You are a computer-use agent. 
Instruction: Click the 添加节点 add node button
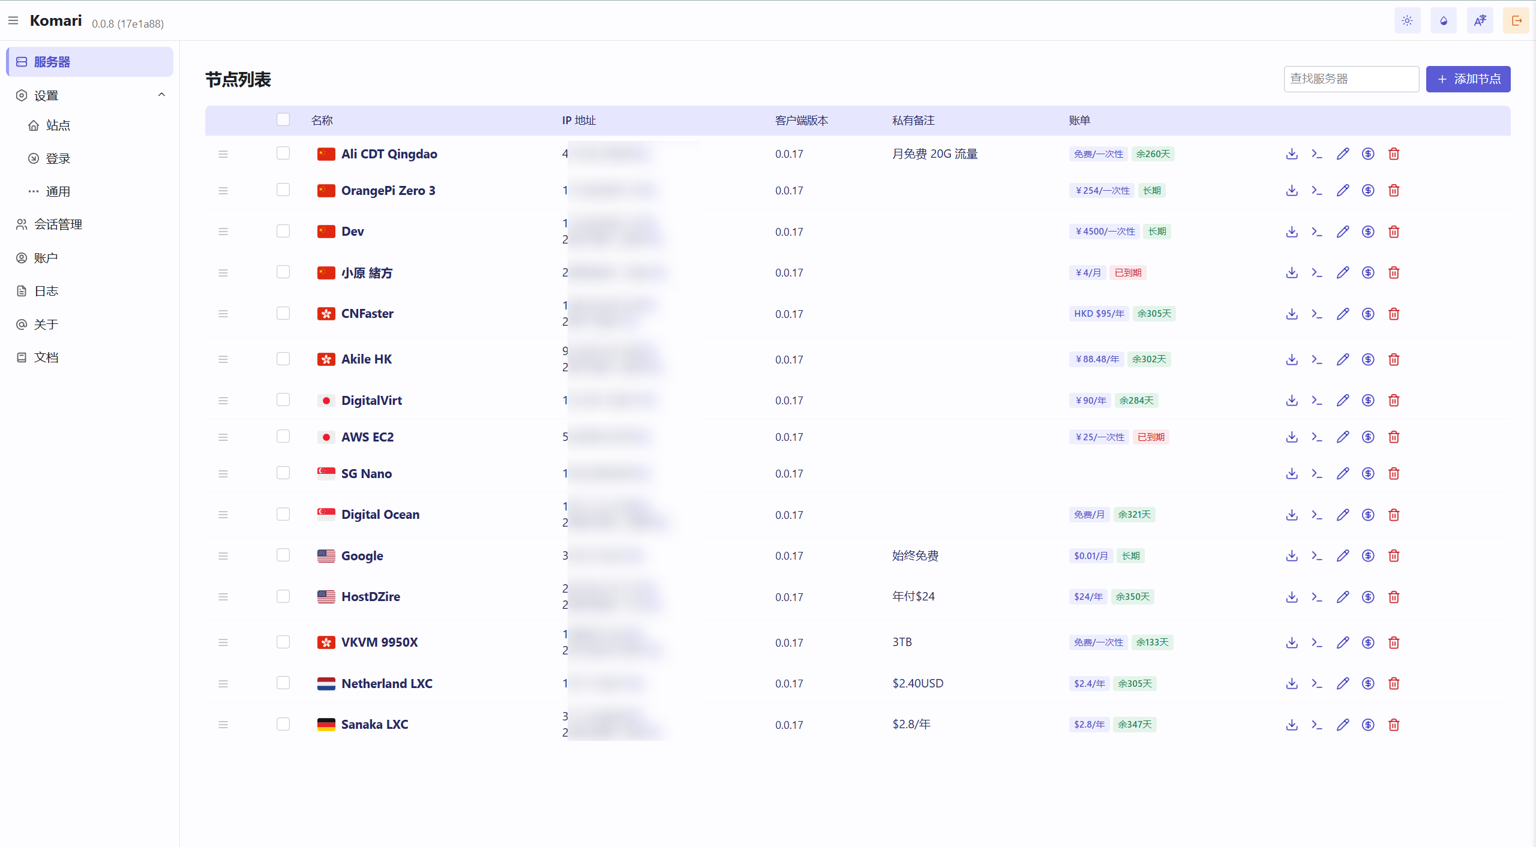[1468, 79]
